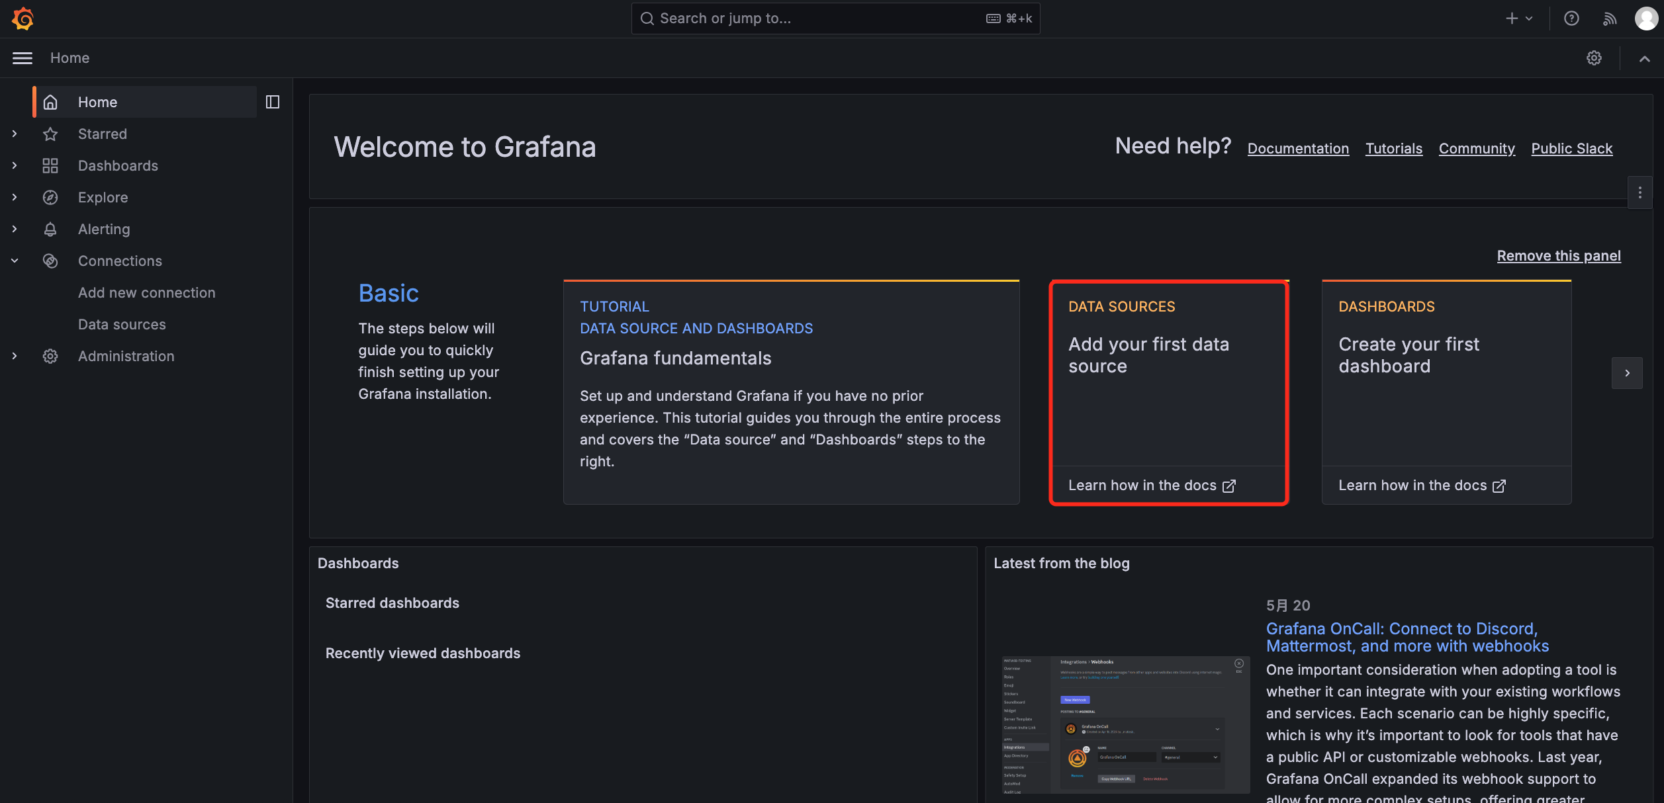Click the Starred dashboards heading
1664x803 pixels.
coord(392,603)
